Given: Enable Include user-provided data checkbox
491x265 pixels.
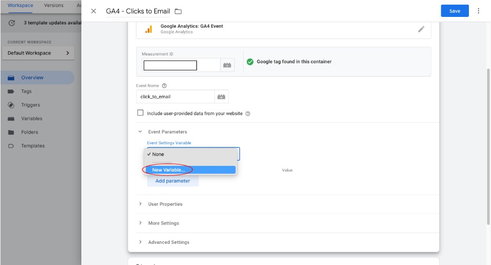Looking at the screenshot, I should (x=140, y=113).
